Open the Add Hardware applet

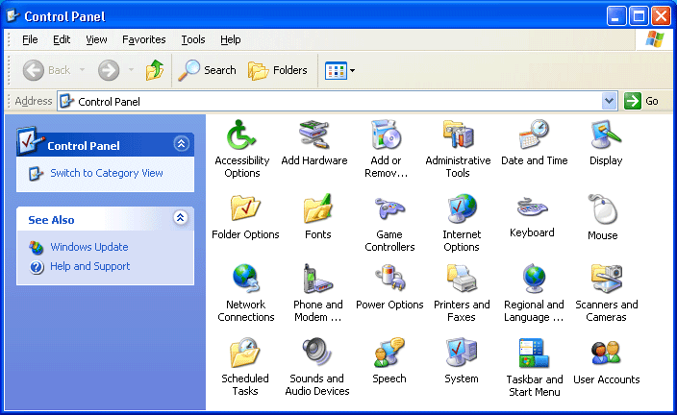[x=313, y=135]
